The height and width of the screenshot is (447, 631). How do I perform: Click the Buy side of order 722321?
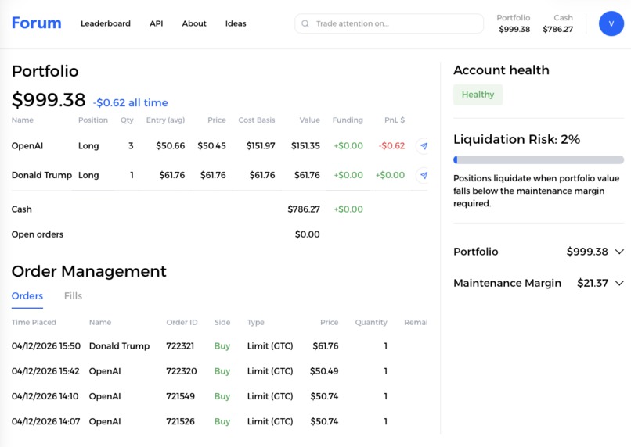[222, 346]
